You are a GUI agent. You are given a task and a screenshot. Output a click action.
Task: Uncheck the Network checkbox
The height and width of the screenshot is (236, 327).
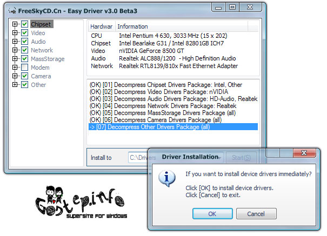(25, 50)
